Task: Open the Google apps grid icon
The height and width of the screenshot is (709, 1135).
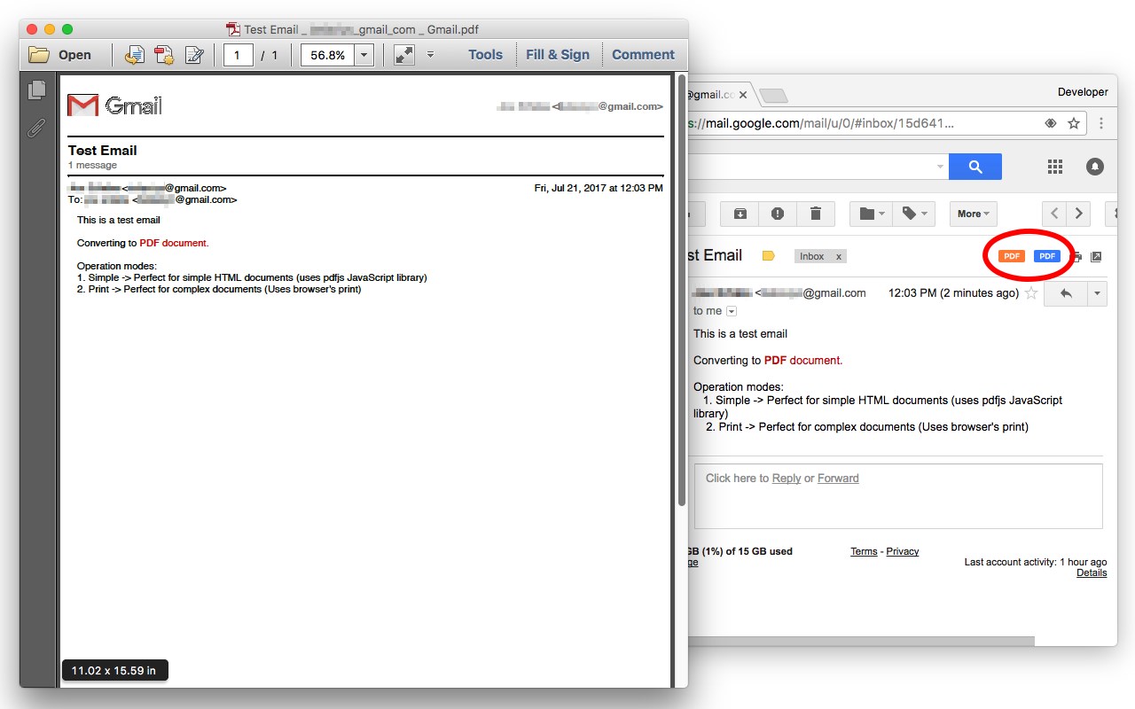Action: click(1054, 167)
